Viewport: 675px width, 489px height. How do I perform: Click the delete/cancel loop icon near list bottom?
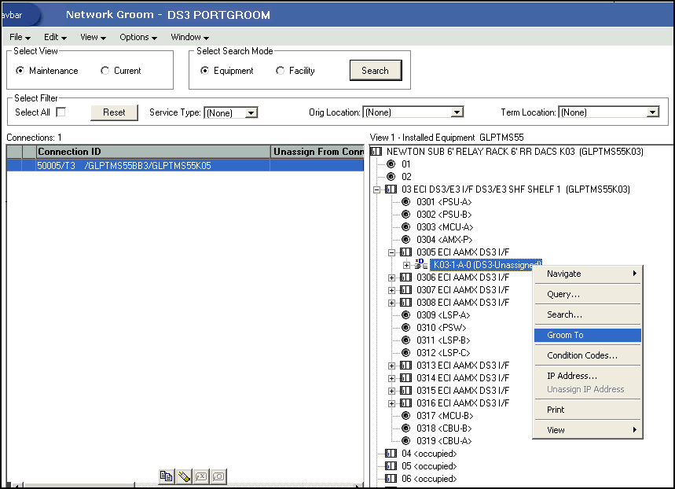(200, 476)
